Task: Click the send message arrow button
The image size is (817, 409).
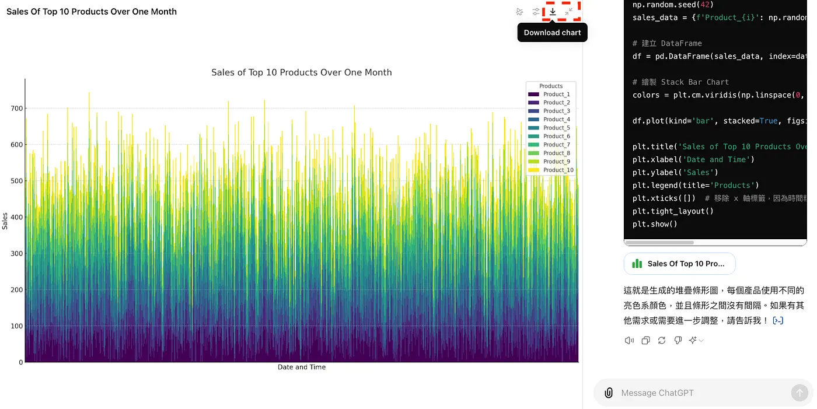Action: click(x=799, y=393)
